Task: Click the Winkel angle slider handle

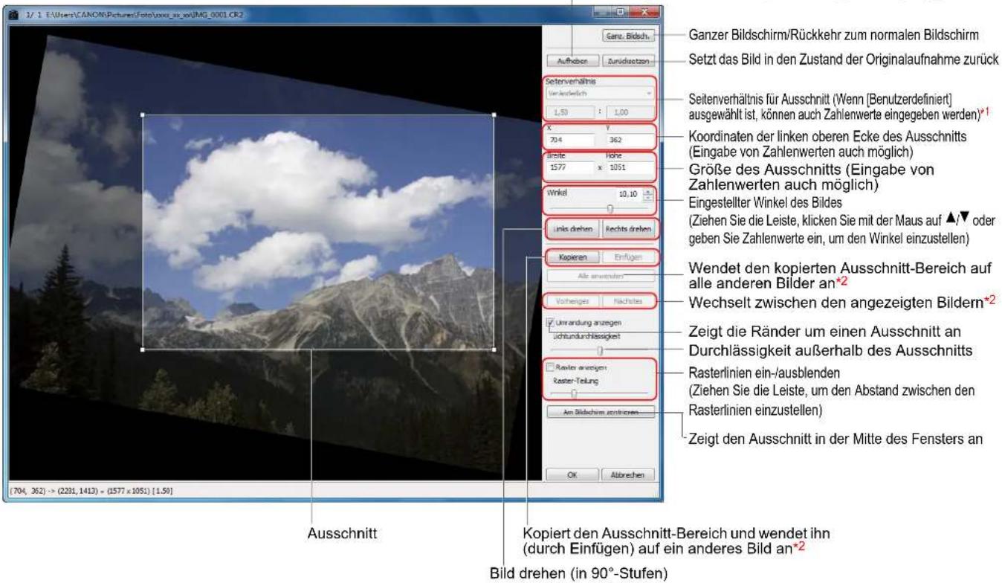Action: pyautogui.click(x=610, y=209)
